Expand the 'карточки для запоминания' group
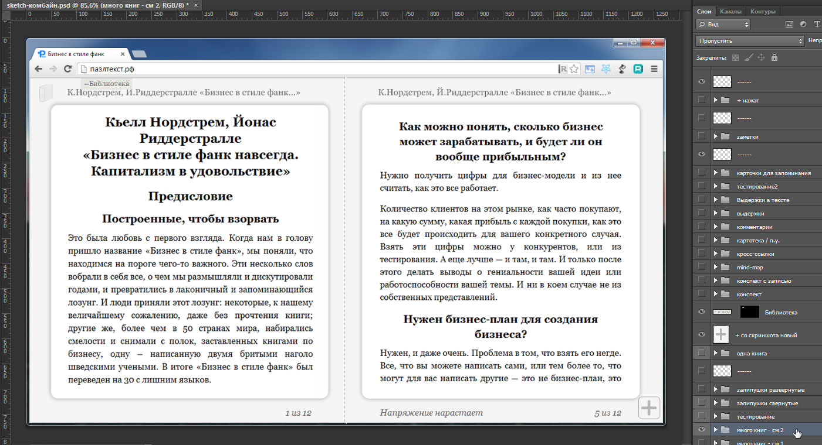This screenshot has height=445, width=822. point(716,173)
